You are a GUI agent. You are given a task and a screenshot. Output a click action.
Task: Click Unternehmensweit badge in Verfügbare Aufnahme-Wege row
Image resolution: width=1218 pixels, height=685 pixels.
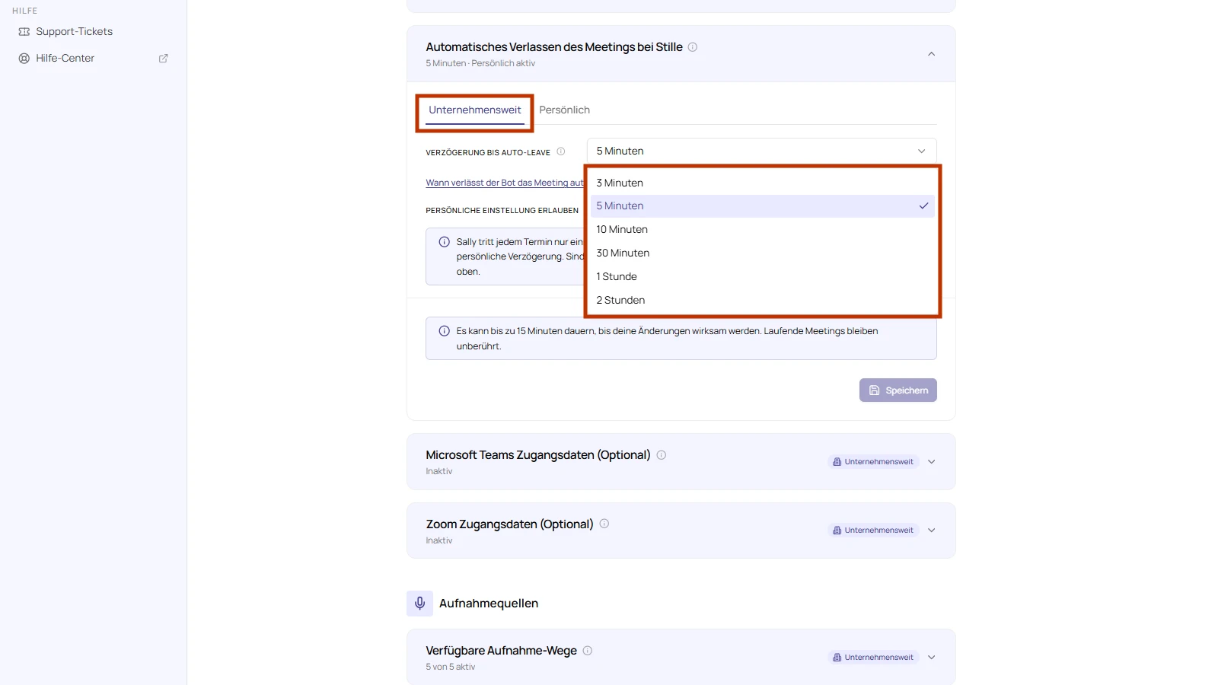coord(873,658)
